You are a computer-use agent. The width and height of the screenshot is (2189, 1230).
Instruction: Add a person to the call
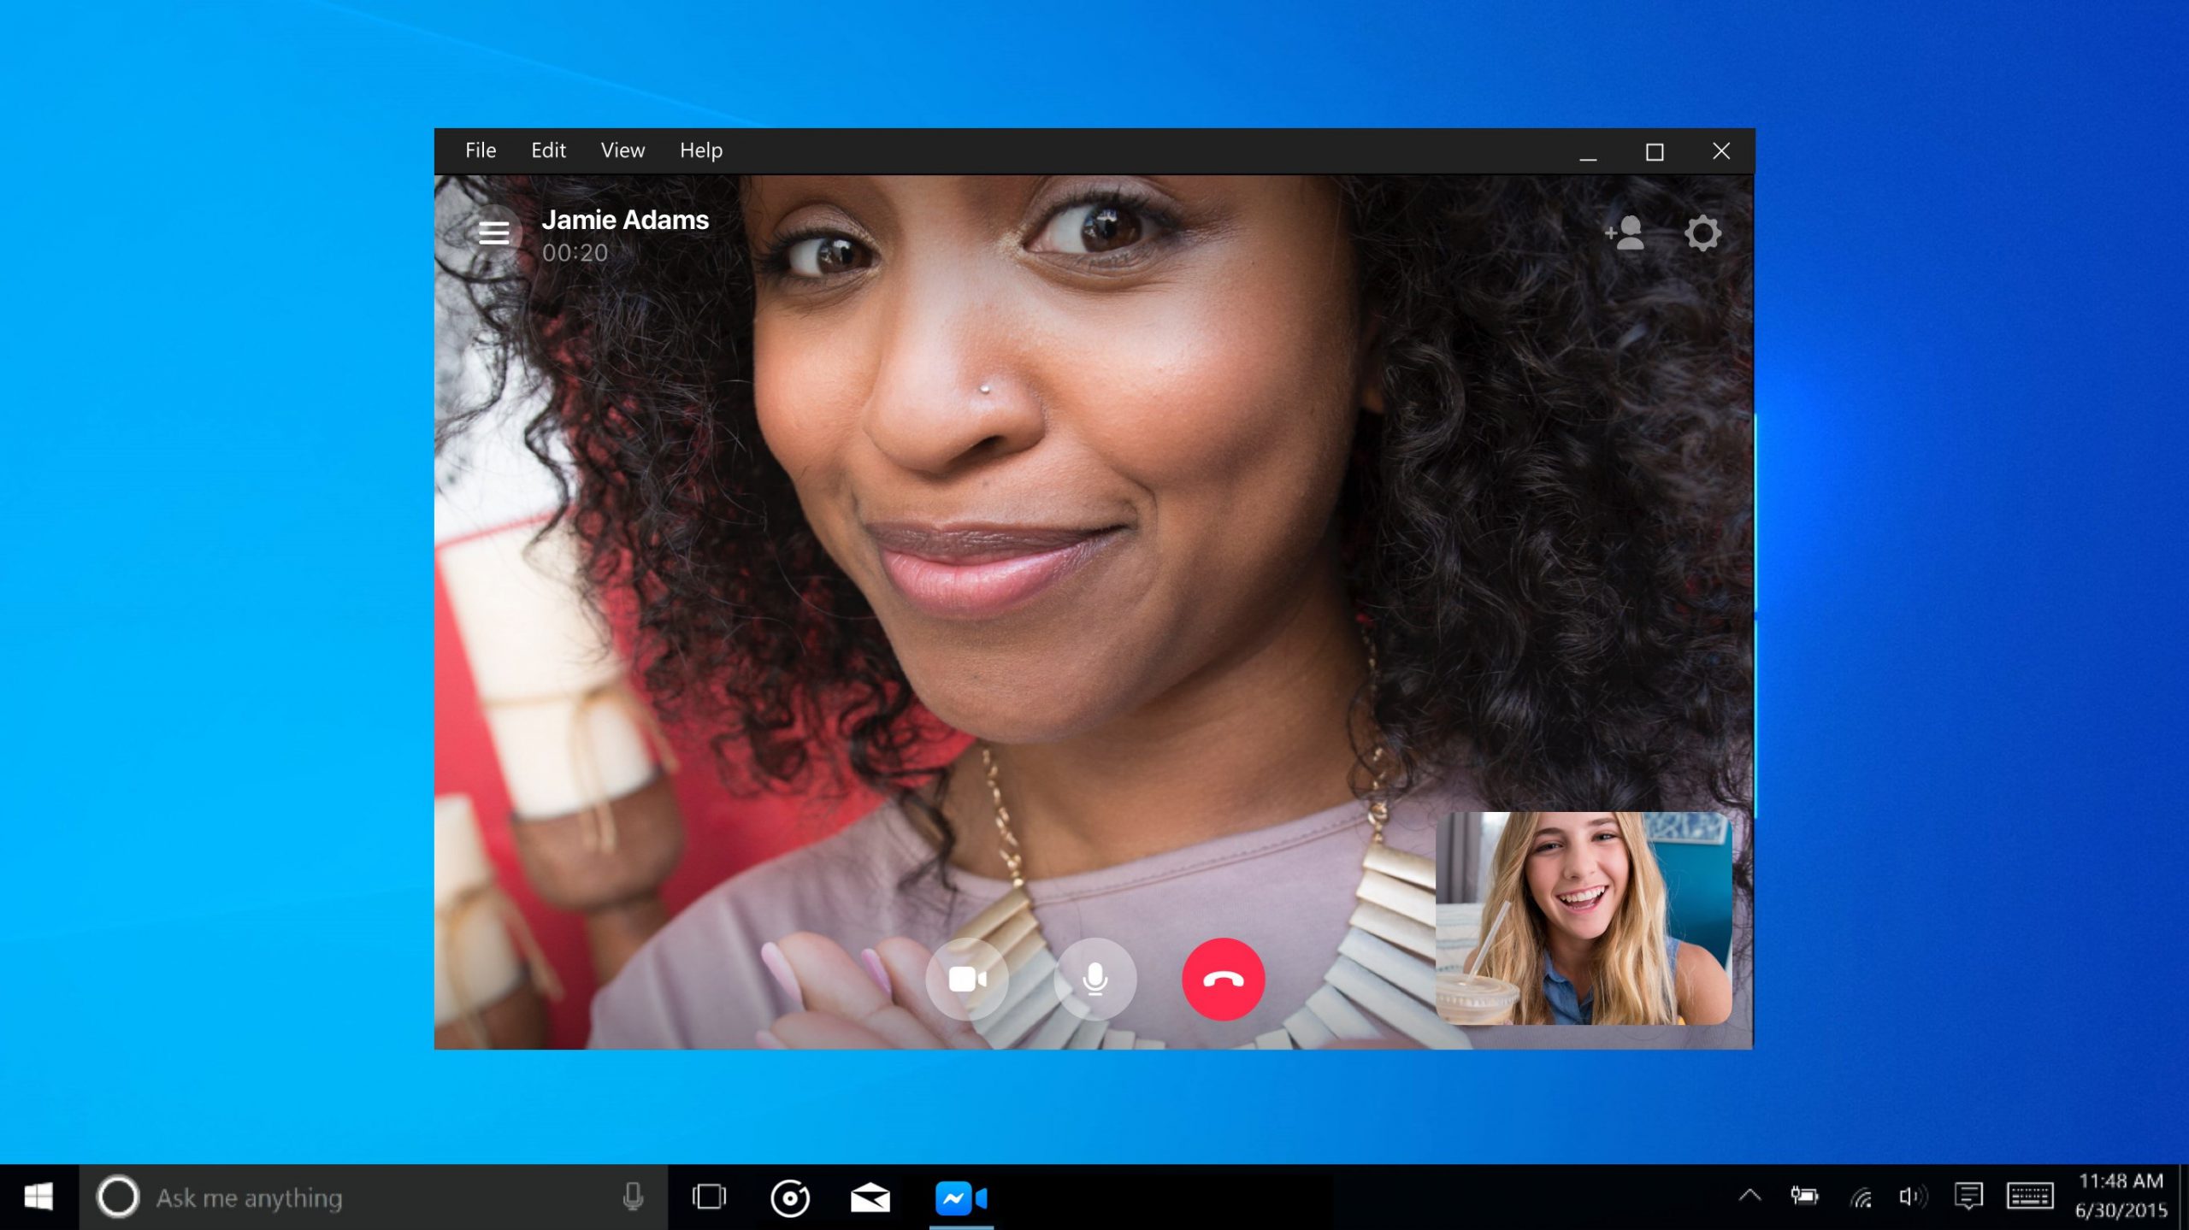(1625, 232)
